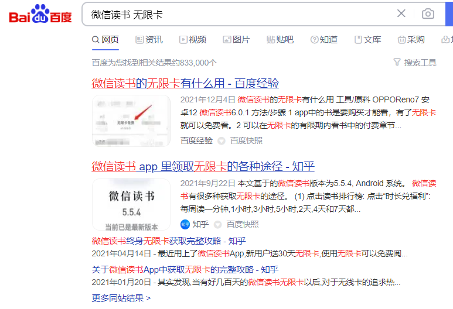Open 微信读书终身无限卡获取完整攻略 - 知乎
The width and height of the screenshot is (453, 309).
pos(169,241)
